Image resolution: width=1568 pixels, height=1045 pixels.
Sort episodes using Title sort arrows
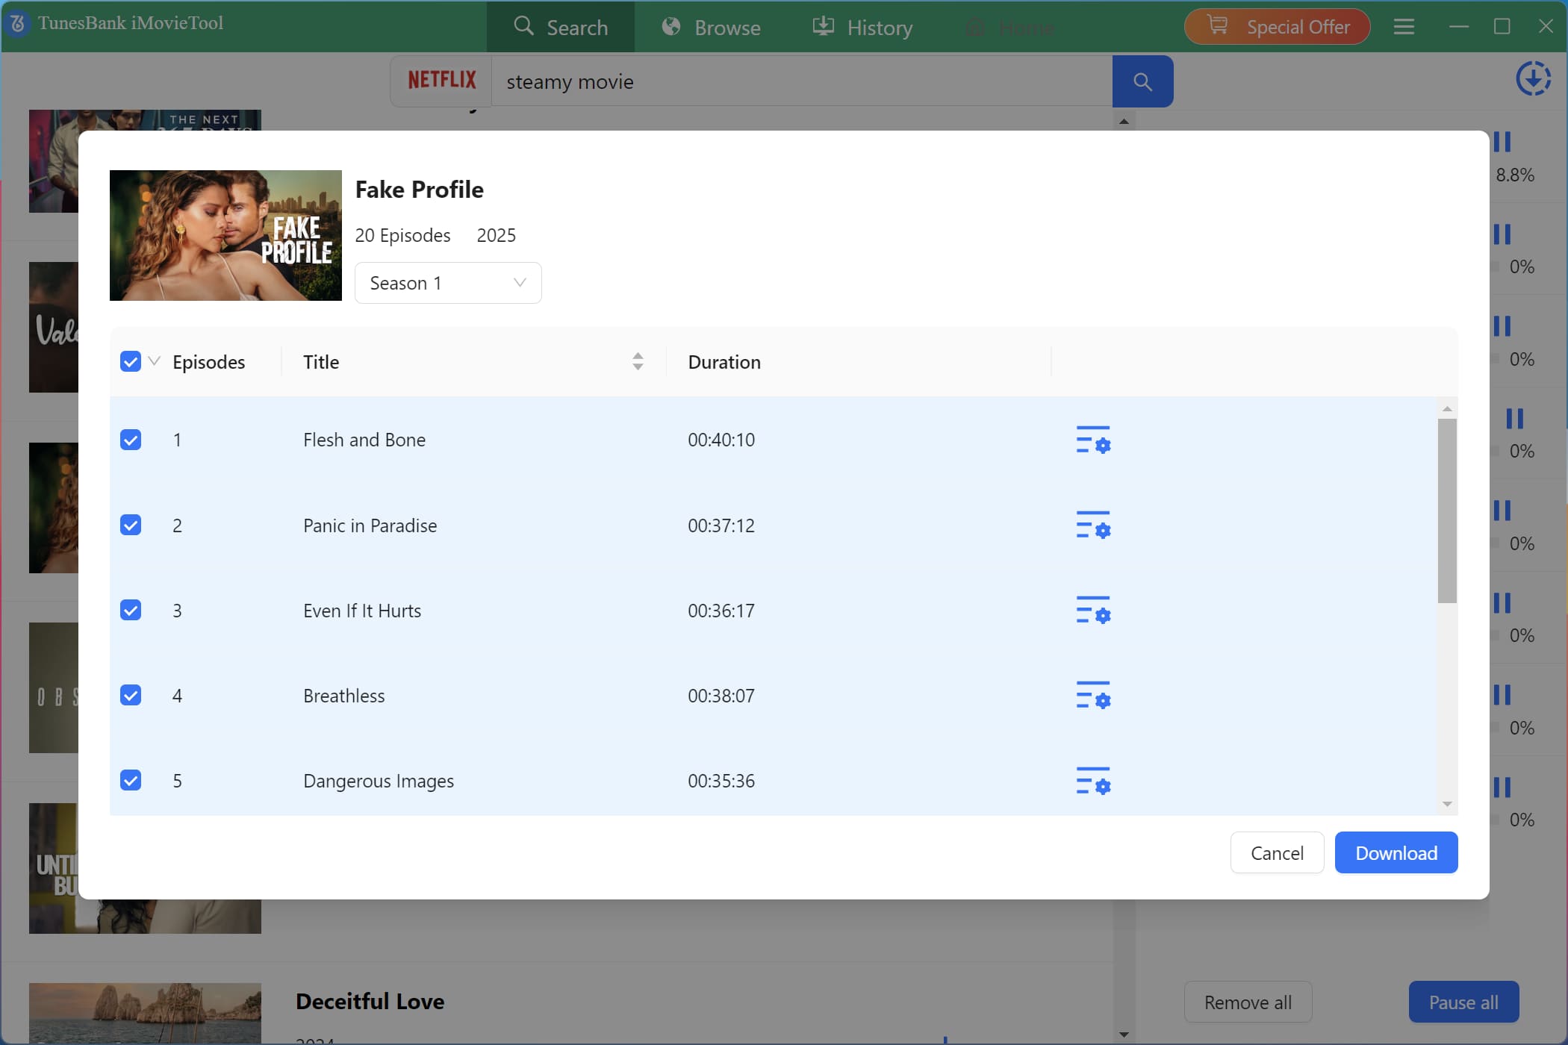(x=638, y=362)
